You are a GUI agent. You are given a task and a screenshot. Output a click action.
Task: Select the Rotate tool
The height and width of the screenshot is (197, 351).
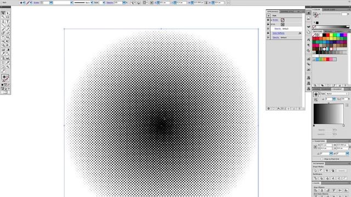3,37
